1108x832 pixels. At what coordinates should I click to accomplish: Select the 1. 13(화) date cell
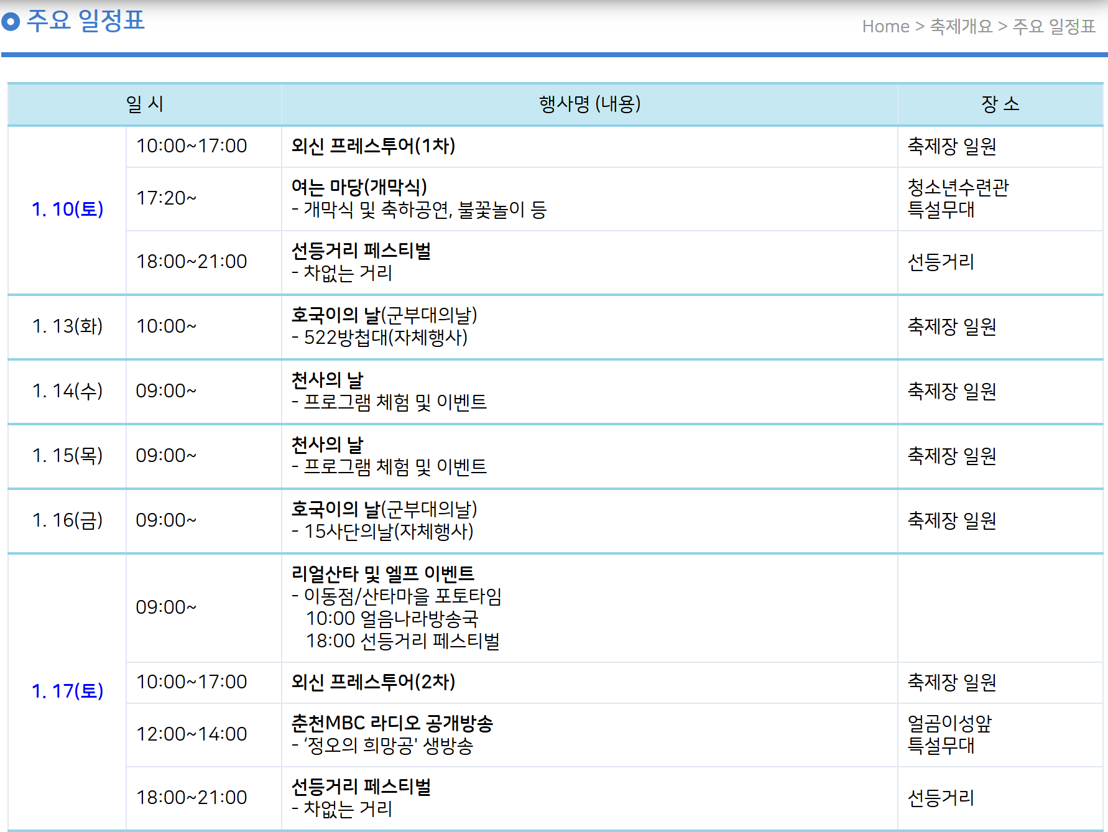point(67,326)
